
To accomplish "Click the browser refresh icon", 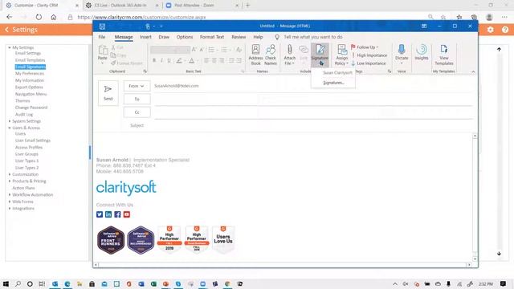I will tap(39, 17).
